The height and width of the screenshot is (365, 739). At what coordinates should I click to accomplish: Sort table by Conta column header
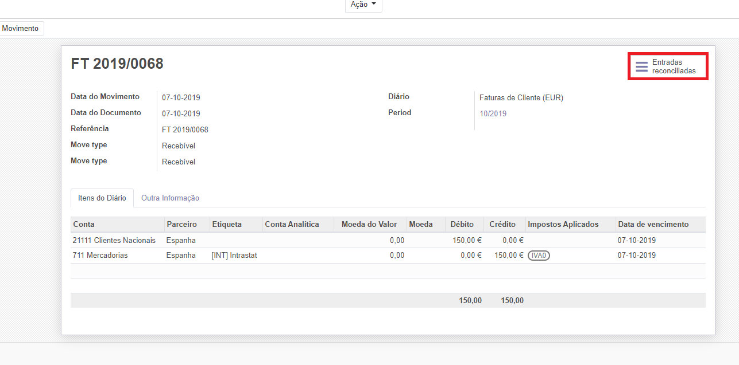coord(84,225)
